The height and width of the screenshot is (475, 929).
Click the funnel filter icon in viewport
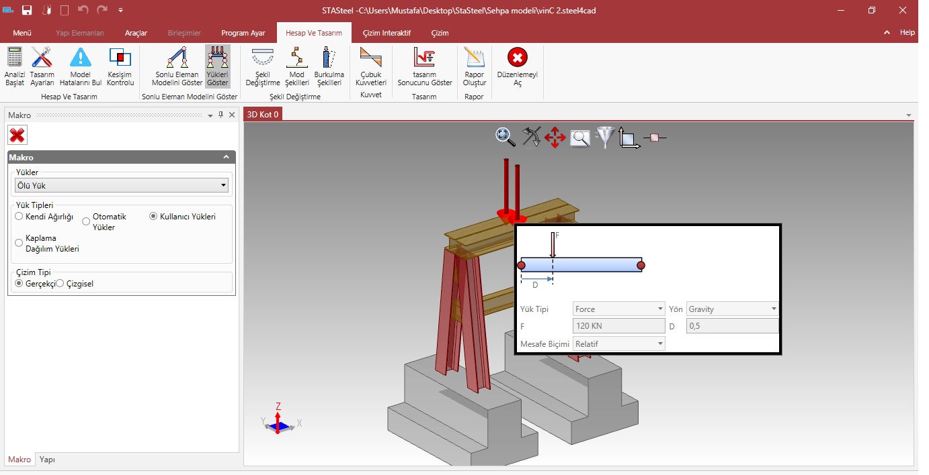(605, 137)
